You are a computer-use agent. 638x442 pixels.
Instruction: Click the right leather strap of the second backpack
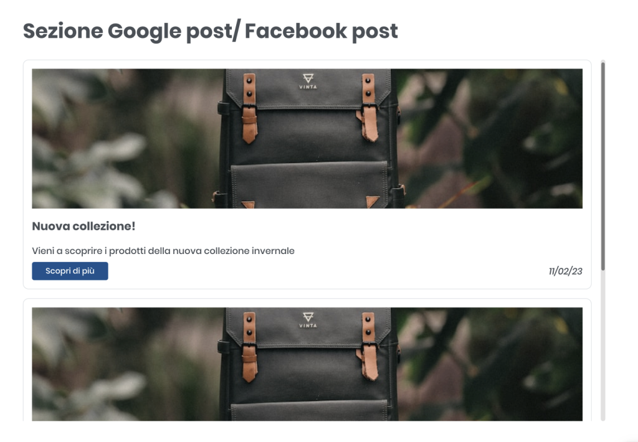[x=369, y=347]
